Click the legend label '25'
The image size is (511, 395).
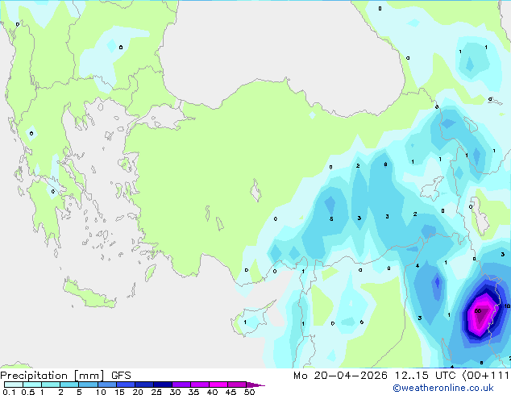[x=156, y=392]
